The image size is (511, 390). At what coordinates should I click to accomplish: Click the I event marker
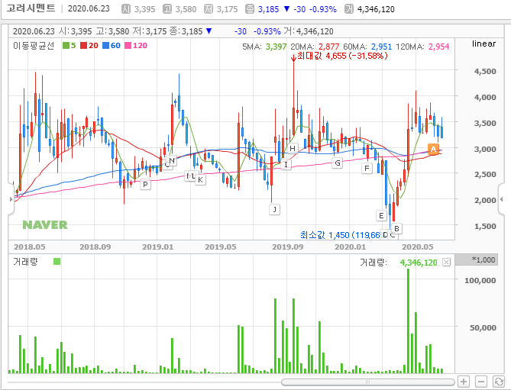click(x=286, y=164)
